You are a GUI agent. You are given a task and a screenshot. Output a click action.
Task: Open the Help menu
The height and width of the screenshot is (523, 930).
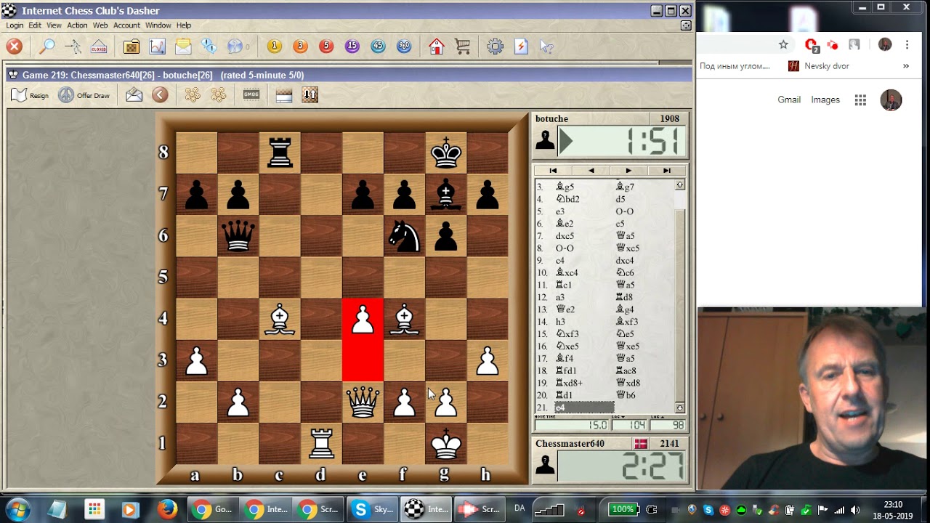[184, 25]
